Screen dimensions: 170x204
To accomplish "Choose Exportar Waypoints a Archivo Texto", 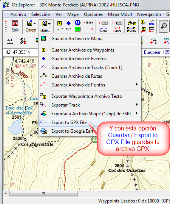I will coord(90,96).
